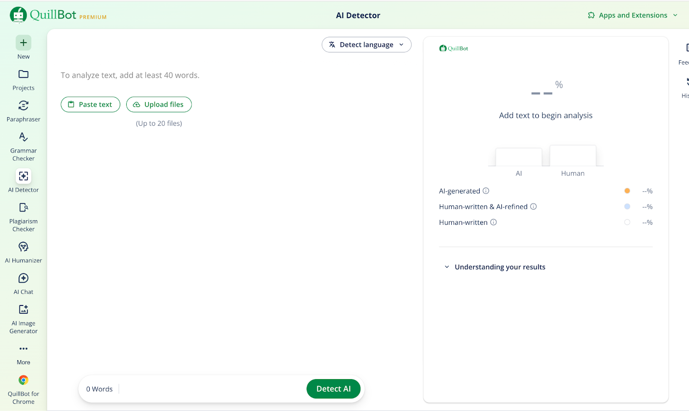
Task: Open the More tools menu
Action: (x=23, y=349)
